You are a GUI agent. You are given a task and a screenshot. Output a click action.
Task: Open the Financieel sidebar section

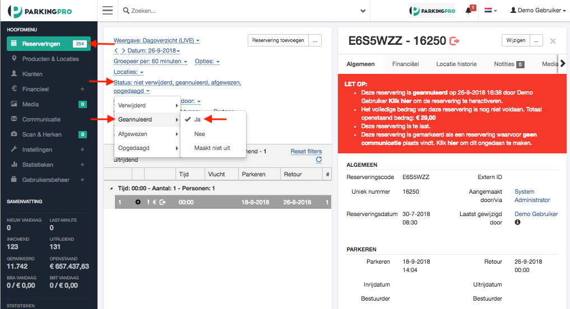click(35, 89)
